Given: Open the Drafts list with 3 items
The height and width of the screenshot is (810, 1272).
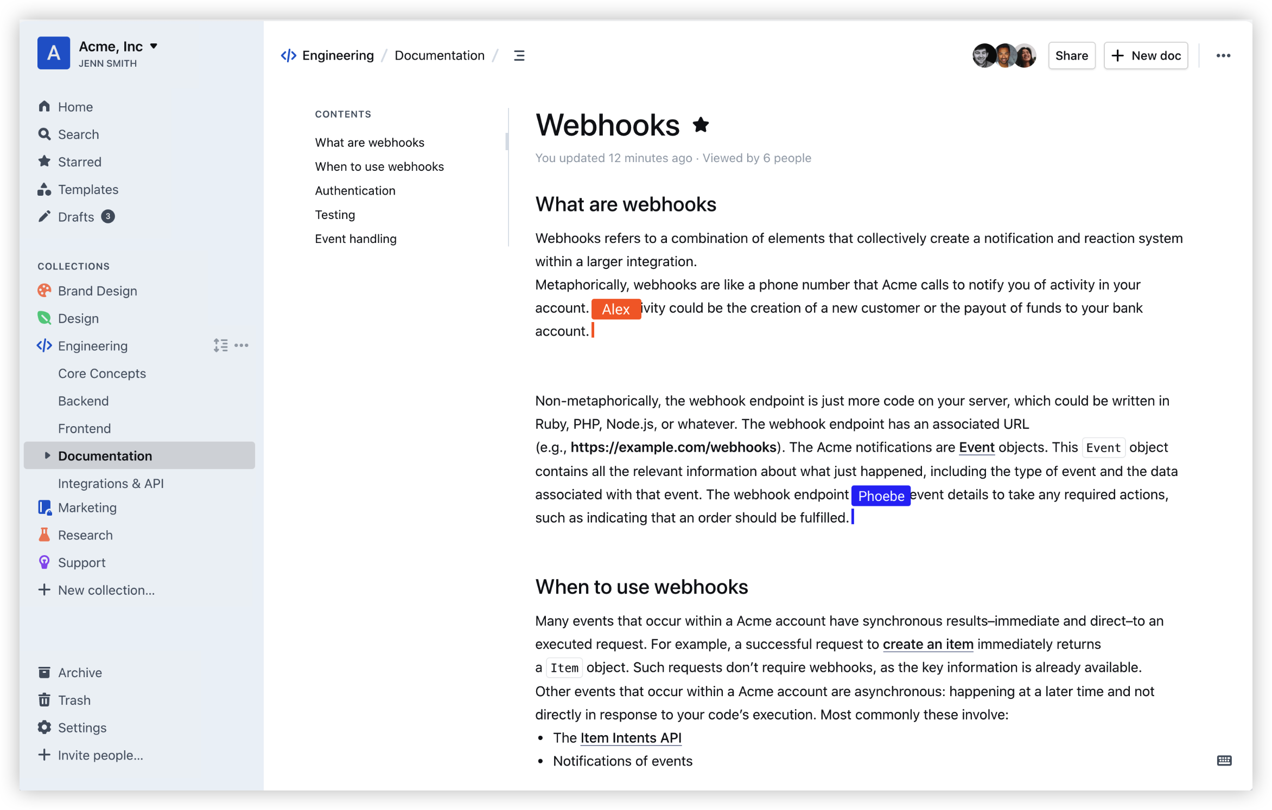Looking at the screenshot, I should (x=76, y=217).
